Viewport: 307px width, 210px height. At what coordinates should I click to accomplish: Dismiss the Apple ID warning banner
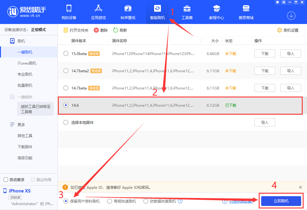click(x=300, y=187)
